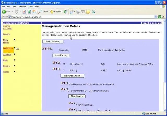Open the Back button history dropdown arrow

(x=12, y=12)
